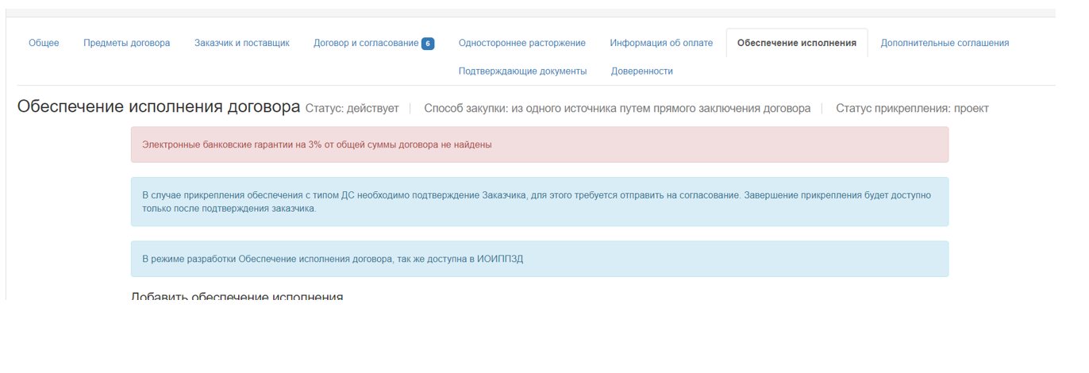This screenshot has height=373, width=1089.
Task: Click the Статус: действует label
Action: 352,109
